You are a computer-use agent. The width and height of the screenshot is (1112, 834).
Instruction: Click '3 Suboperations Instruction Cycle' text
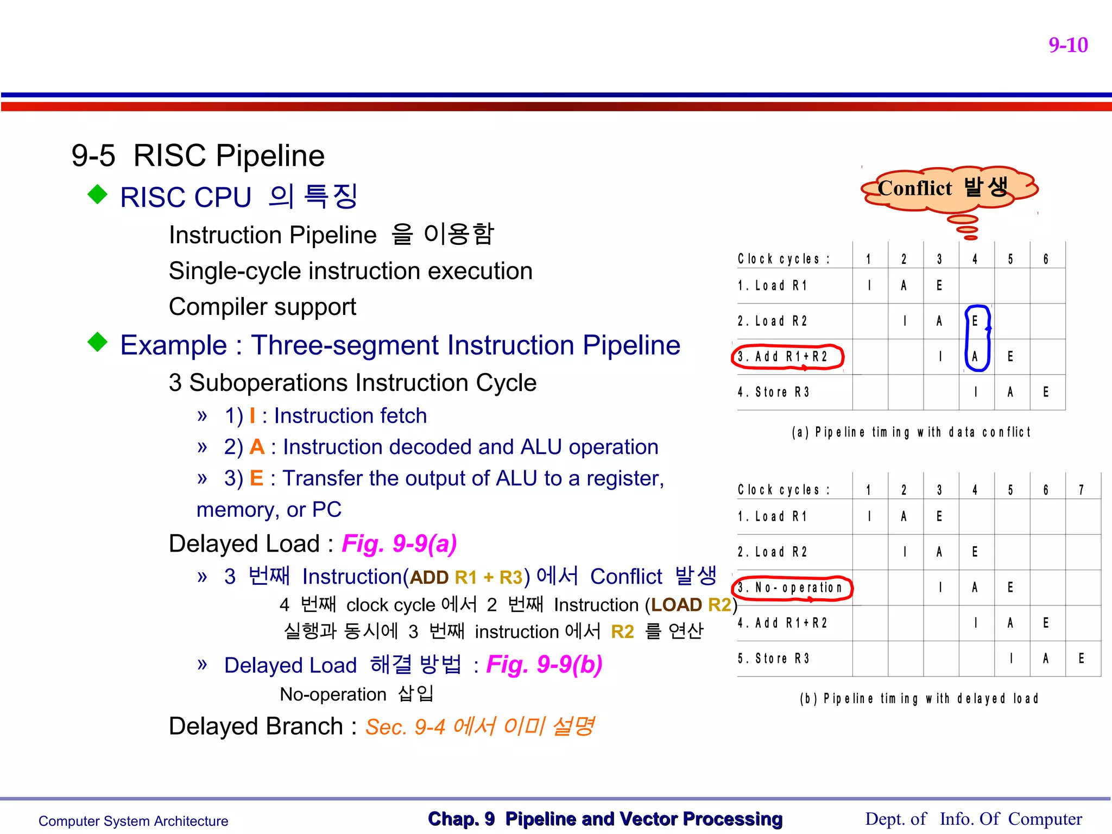352,383
